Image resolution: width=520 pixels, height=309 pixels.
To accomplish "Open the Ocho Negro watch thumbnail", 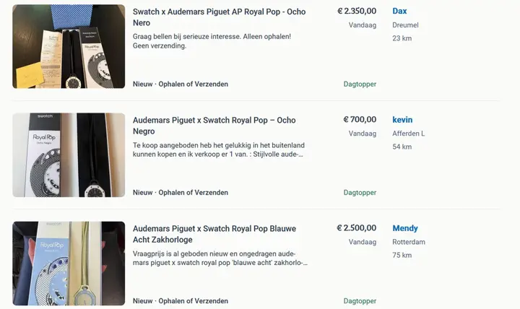I will click(69, 154).
